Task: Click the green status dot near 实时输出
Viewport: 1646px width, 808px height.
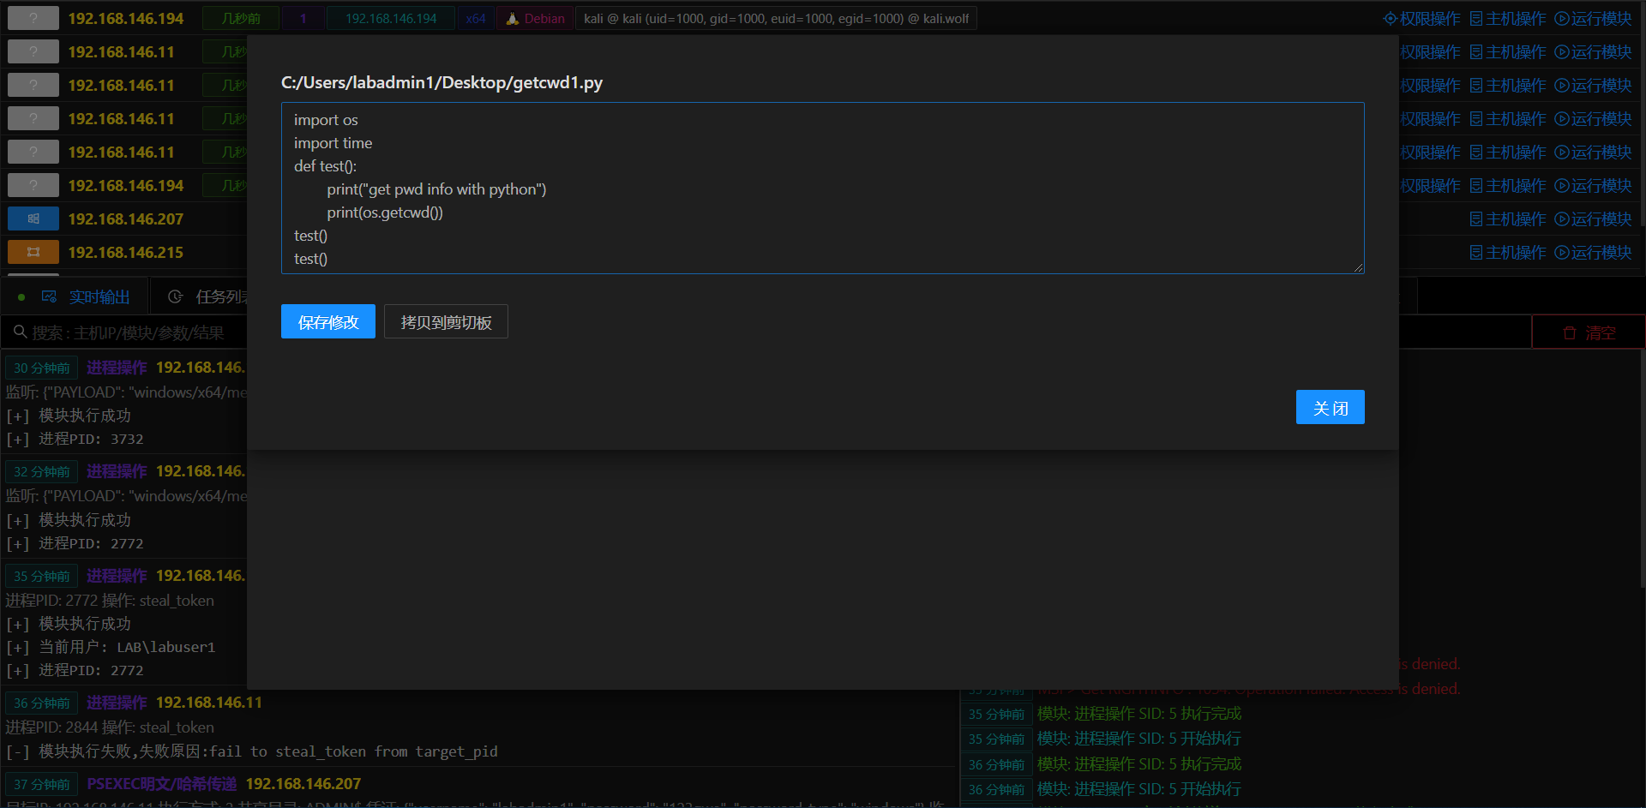Action: tap(21, 297)
